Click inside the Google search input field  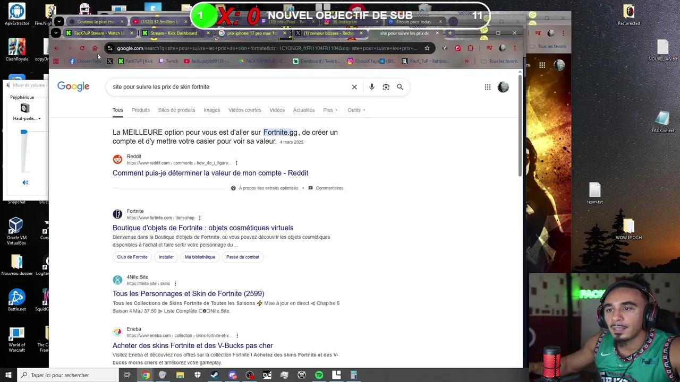pyautogui.click(x=228, y=87)
